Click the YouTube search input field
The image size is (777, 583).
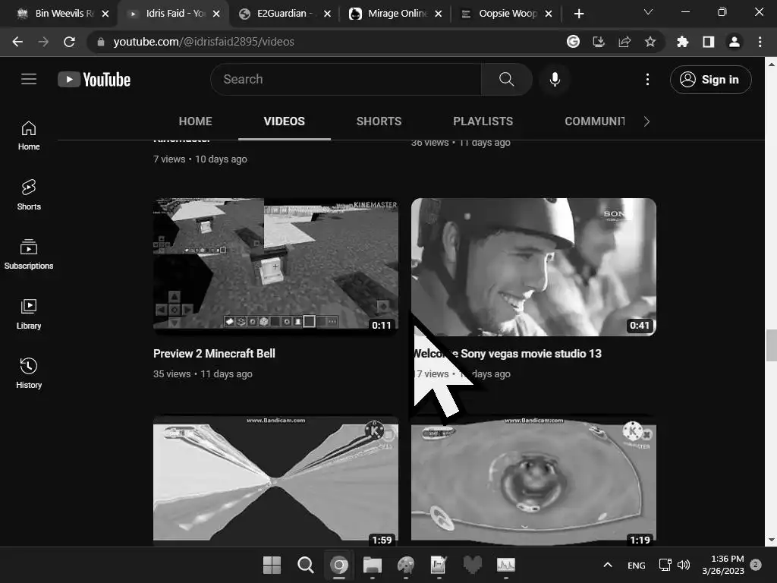[346, 79]
